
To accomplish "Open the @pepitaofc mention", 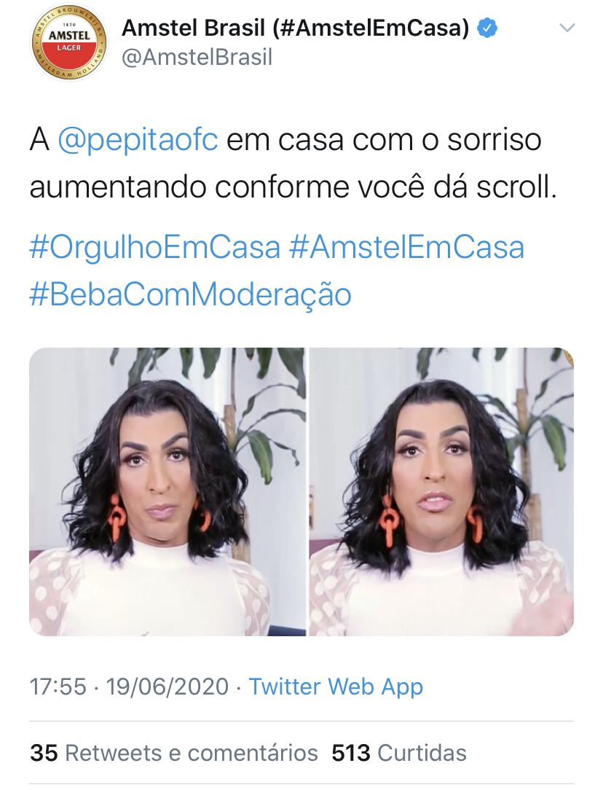I will [138, 139].
